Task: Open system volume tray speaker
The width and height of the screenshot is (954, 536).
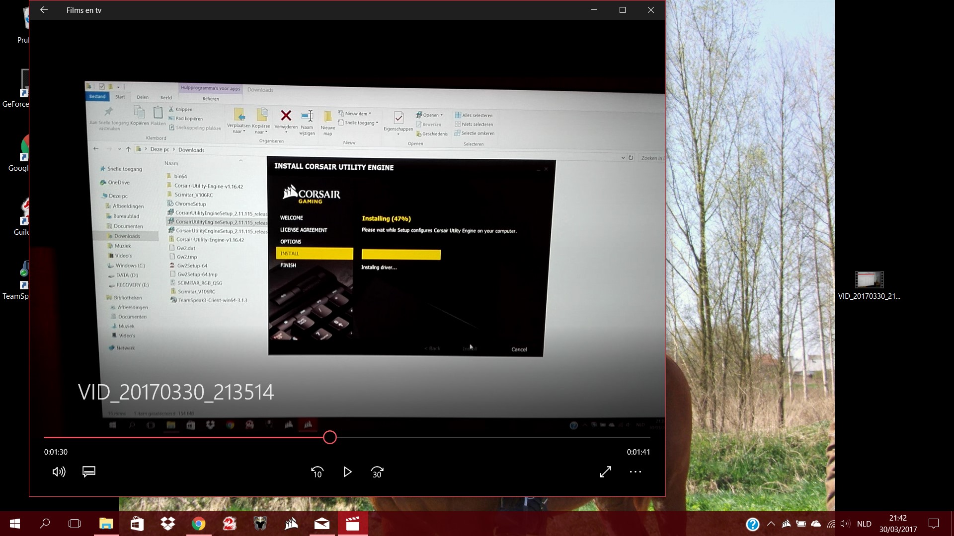Action: pos(845,524)
